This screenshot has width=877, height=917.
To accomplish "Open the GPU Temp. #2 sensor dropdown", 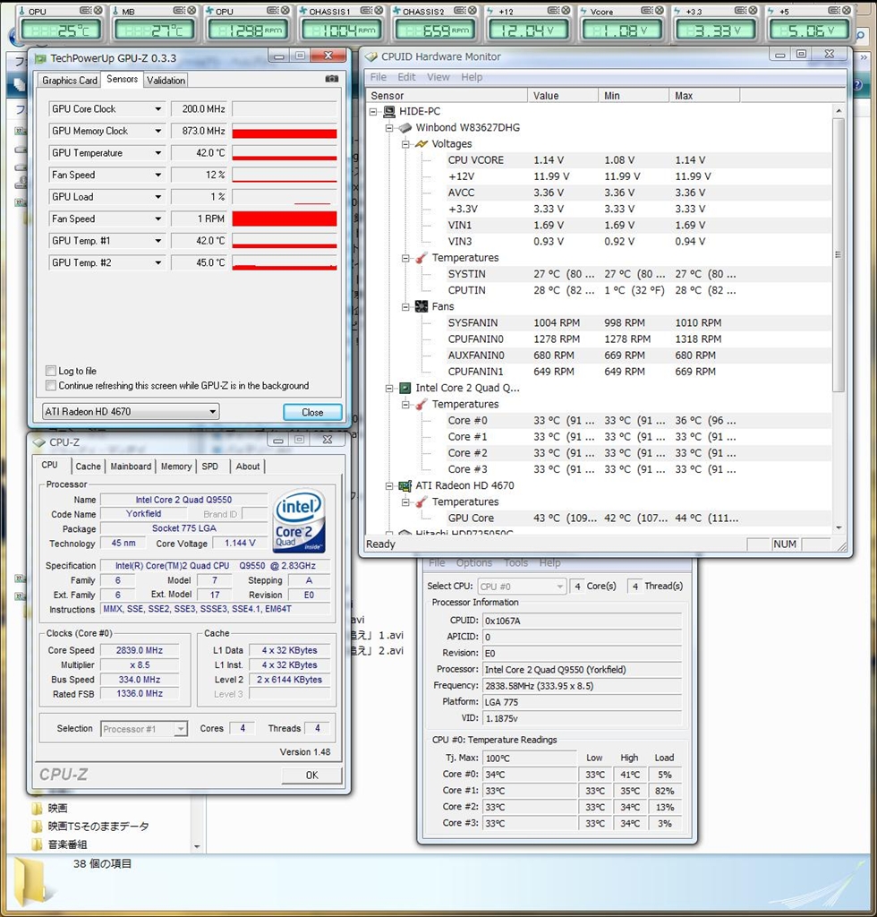I will coord(158,263).
